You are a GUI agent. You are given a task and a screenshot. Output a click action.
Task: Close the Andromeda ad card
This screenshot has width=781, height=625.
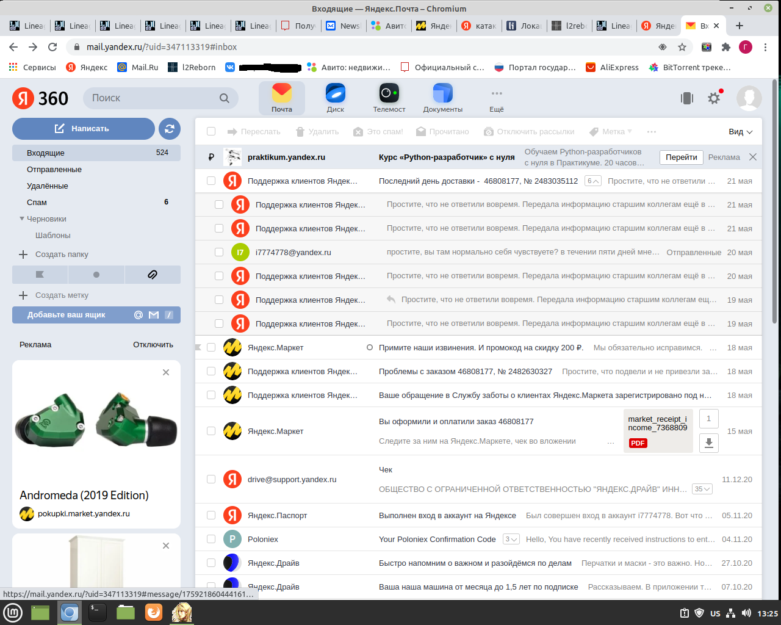coord(166,372)
